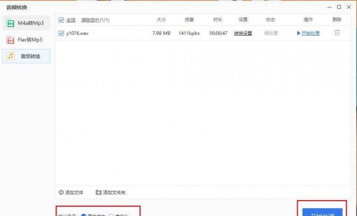Image resolution: width=357 pixels, height=216 pixels.
Task: Maximize the 音频转换 window
Action: click(339, 7)
